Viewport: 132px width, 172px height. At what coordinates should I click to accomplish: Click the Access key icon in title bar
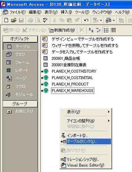click(3, 4)
